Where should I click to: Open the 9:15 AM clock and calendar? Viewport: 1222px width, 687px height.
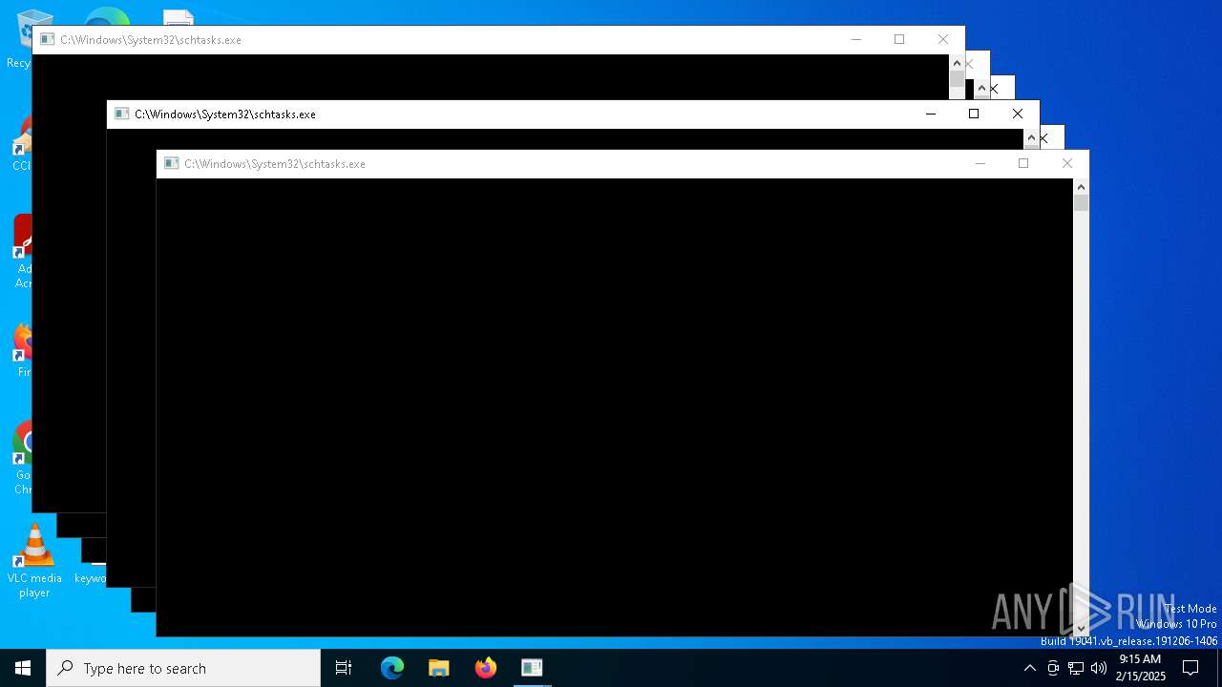(x=1140, y=668)
